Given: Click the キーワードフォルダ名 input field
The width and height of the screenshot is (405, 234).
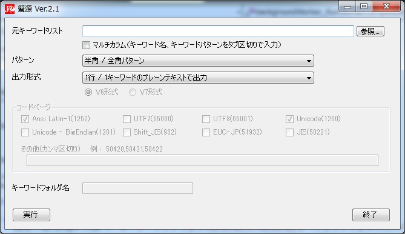Looking at the screenshot, I should tap(137, 189).
